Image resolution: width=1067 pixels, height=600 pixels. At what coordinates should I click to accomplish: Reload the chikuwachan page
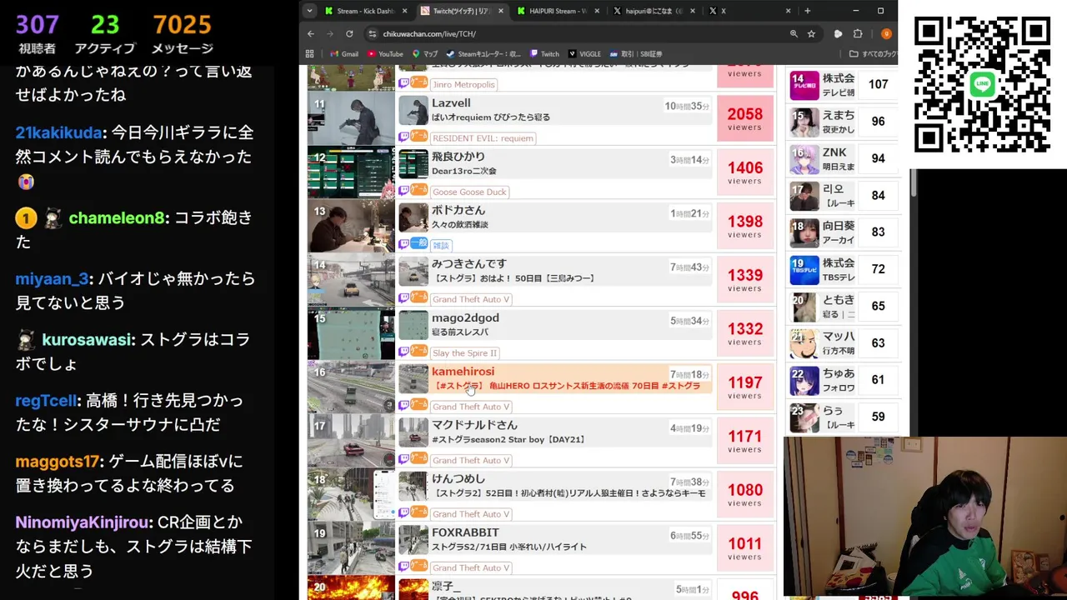(349, 34)
